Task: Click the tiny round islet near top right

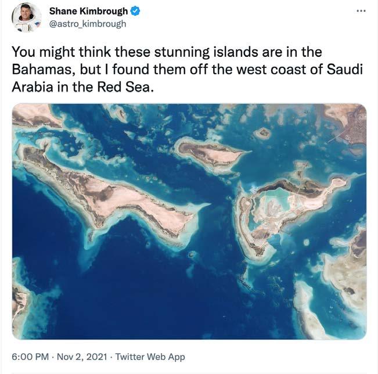Action: coord(263,133)
